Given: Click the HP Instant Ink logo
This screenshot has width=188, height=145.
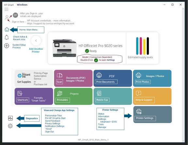Looking at the screenshot, I should (x=24, y=75).
